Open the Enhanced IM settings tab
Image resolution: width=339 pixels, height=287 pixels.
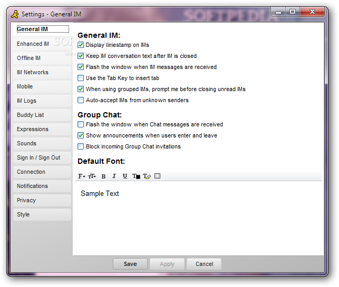coord(42,44)
